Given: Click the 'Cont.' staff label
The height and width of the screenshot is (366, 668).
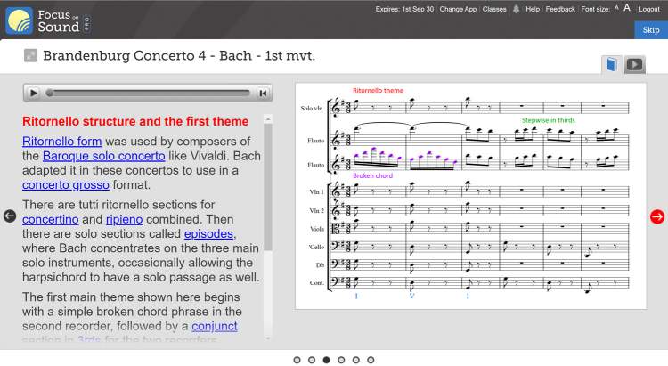Looking at the screenshot, I should click(x=316, y=282).
